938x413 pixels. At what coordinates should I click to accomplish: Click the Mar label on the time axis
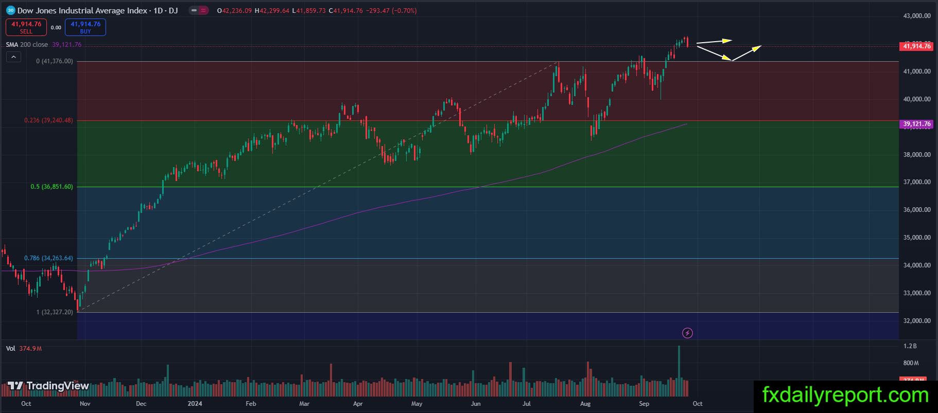(304, 404)
